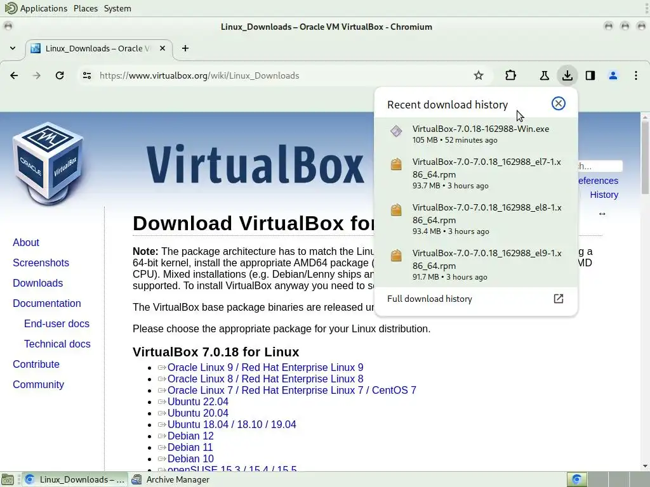
Task: Click Oracle Linux 7 / RHEL 7 / CentOS 7 link
Action: [x=292, y=390]
